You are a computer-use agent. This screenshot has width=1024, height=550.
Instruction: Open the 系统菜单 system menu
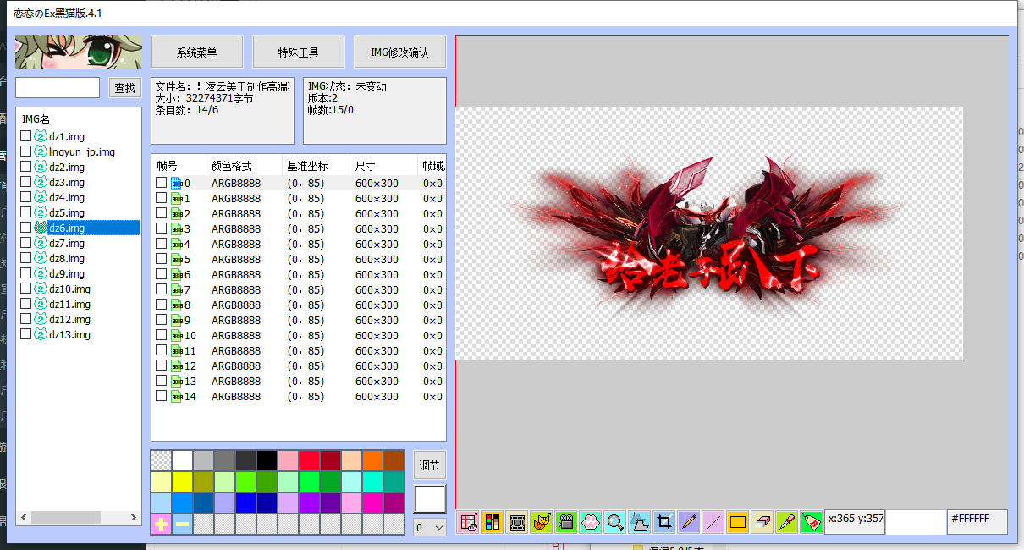pyautogui.click(x=197, y=52)
